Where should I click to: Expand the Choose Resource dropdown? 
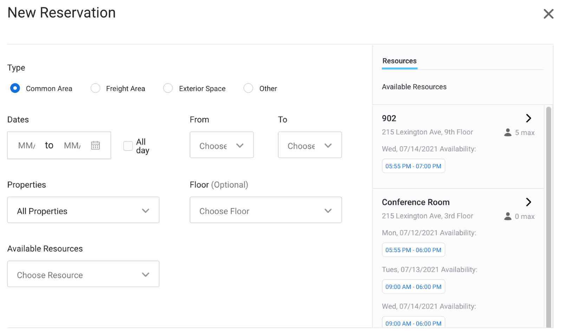pos(83,274)
